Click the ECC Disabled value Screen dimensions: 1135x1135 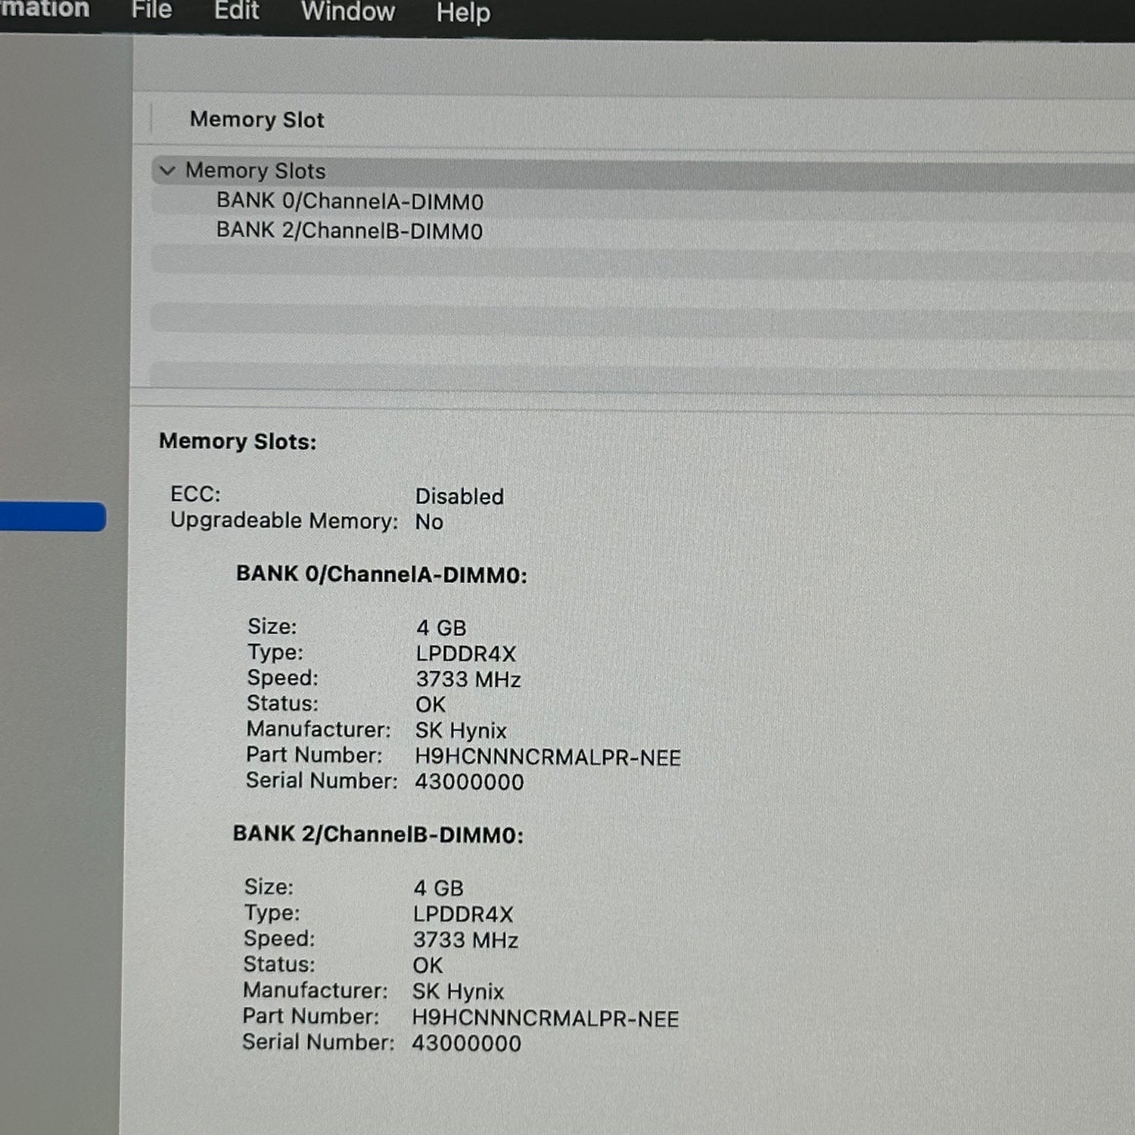click(459, 496)
